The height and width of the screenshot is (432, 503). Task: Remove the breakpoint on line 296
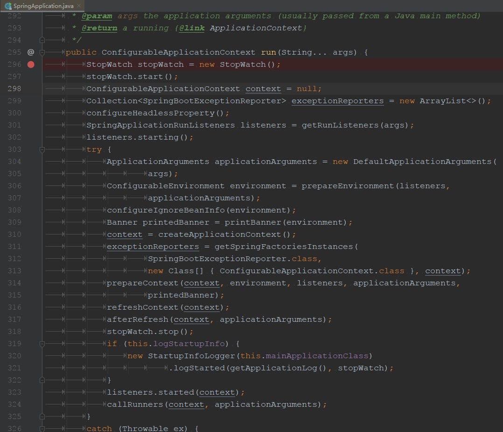click(x=31, y=64)
